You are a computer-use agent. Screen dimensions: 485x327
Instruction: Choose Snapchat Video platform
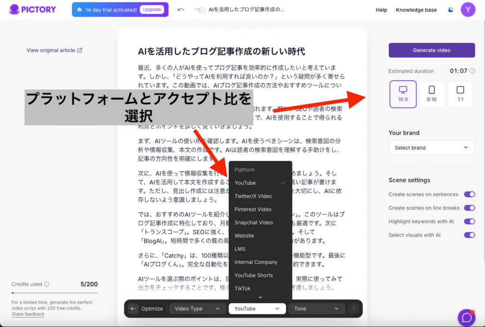pos(260,222)
